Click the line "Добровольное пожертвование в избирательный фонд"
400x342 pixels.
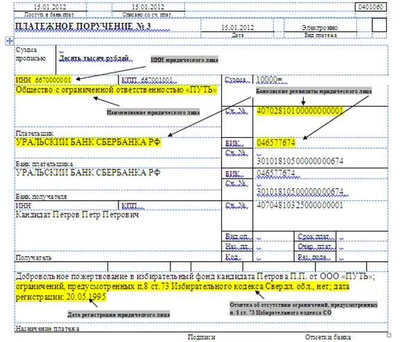click(x=195, y=276)
